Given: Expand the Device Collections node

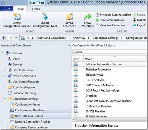Looking at the screenshot, I should tap(5, 76).
